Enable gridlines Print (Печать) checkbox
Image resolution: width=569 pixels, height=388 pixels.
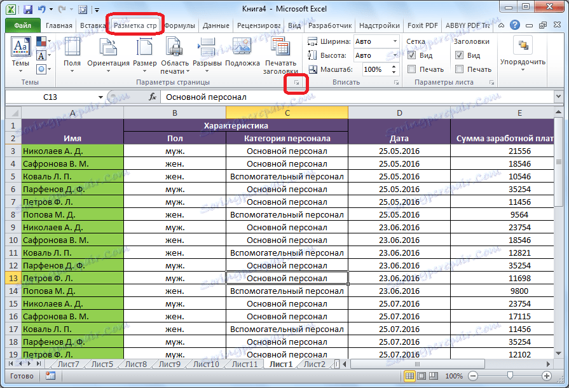coord(412,69)
